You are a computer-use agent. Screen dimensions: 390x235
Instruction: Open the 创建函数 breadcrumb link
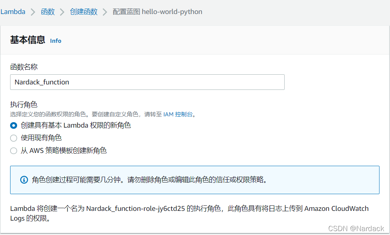[x=84, y=12]
